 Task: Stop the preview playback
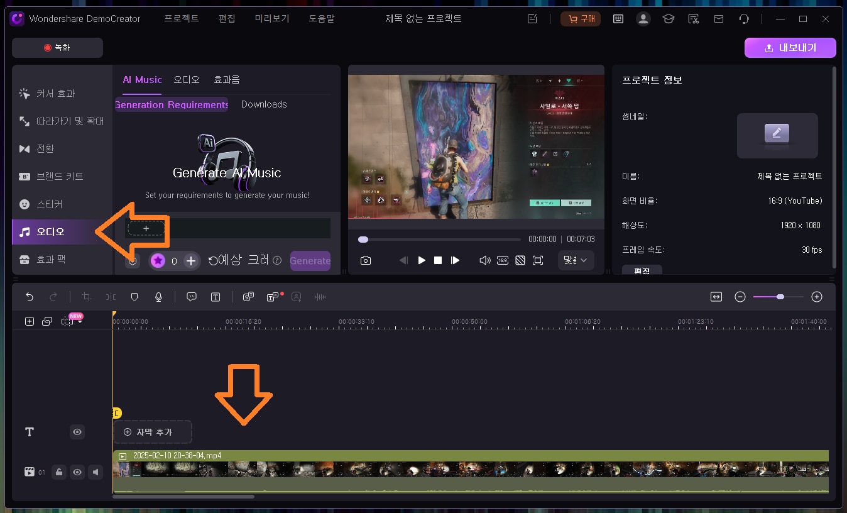tap(439, 260)
